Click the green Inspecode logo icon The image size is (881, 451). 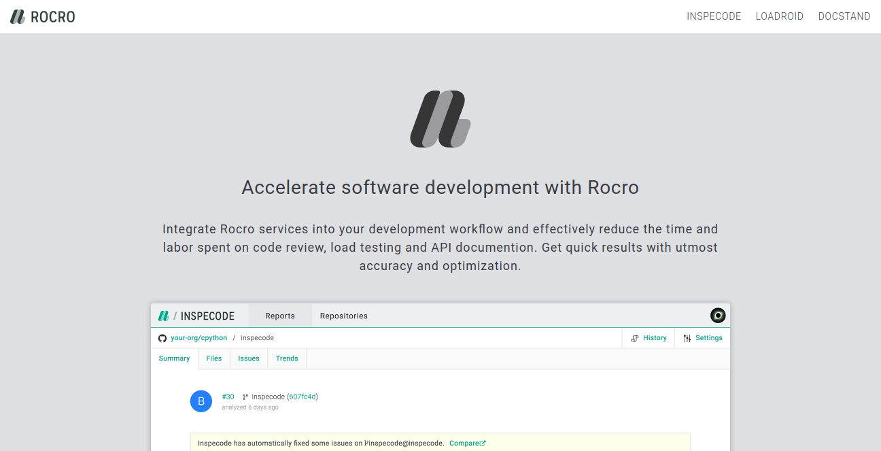(x=163, y=316)
